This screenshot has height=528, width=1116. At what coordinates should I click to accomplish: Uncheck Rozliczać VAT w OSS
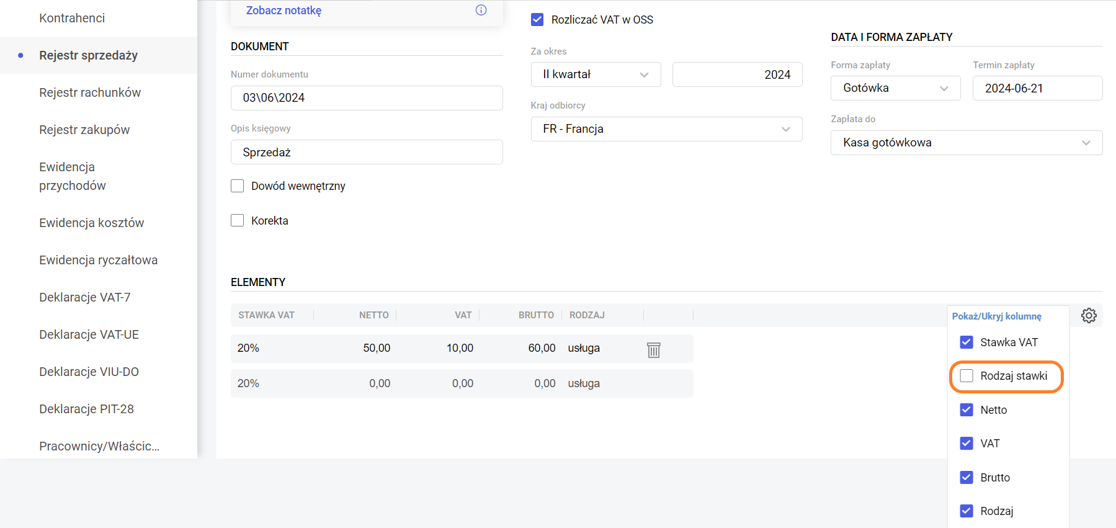coord(537,20)
